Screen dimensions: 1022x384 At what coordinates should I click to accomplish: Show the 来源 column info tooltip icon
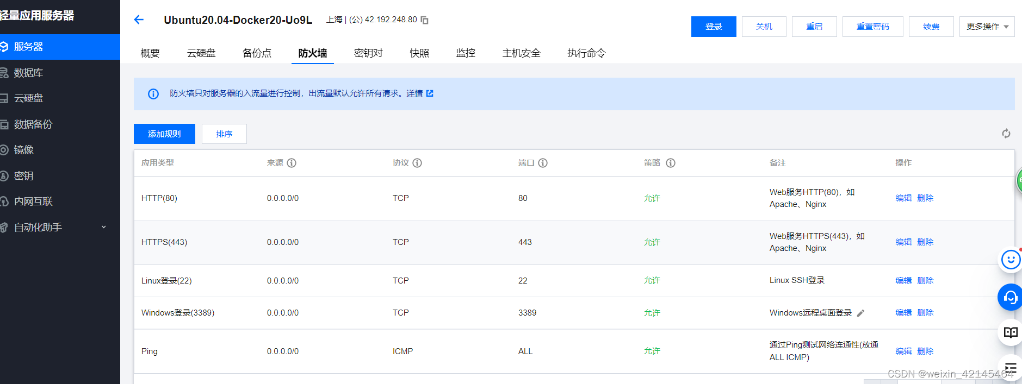point(292,163)
